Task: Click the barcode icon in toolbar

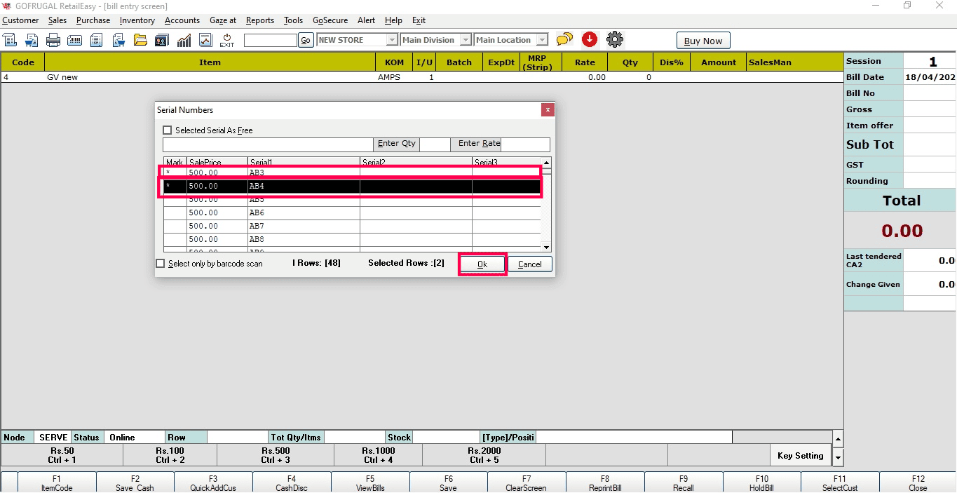Action: point(75,40)
